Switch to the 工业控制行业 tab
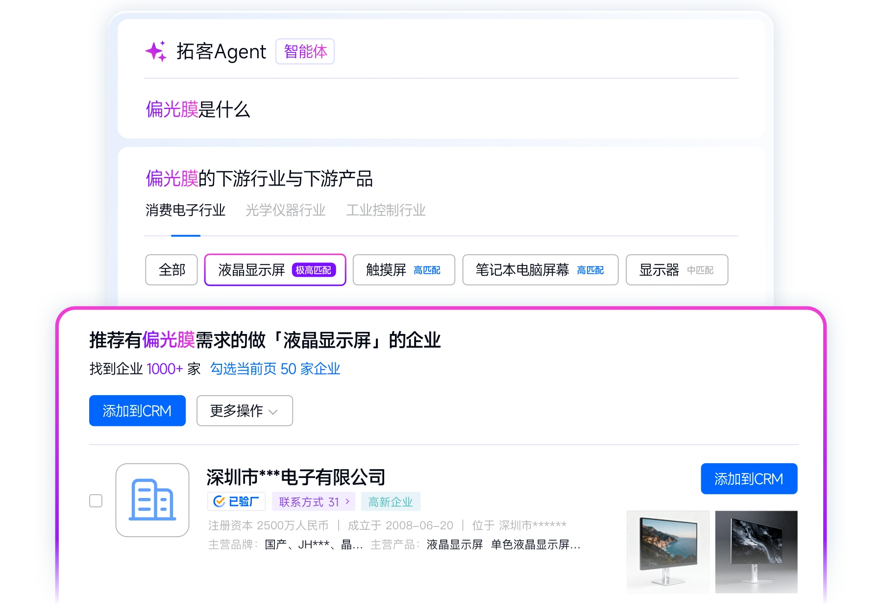Viewport: 882px width, 616px height. (x=386, y=211)
